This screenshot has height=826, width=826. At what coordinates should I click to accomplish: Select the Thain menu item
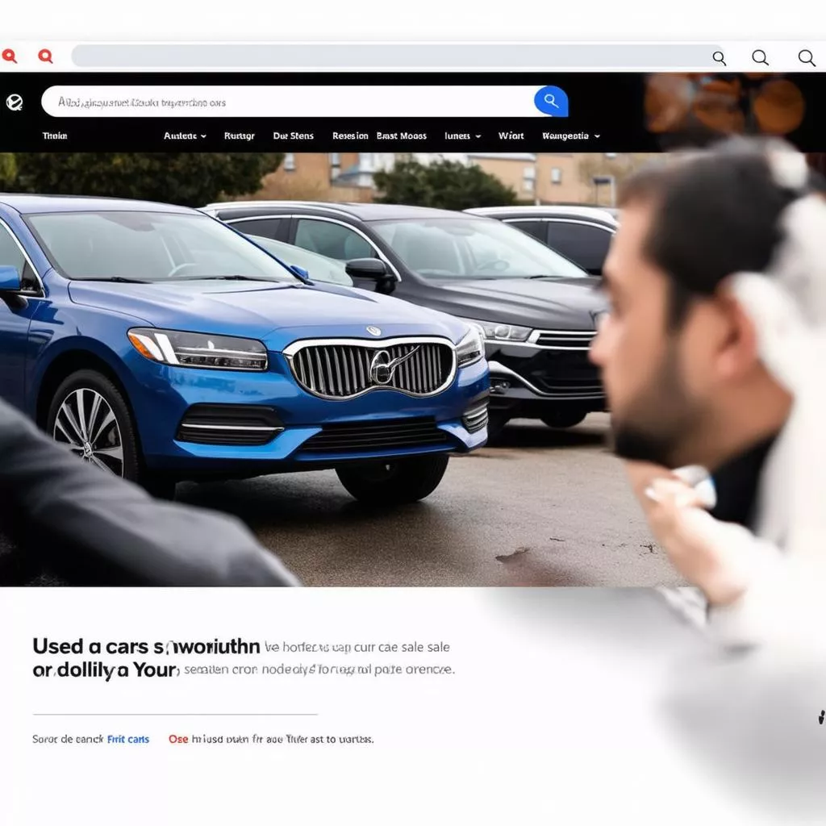[x=56, y=136]
